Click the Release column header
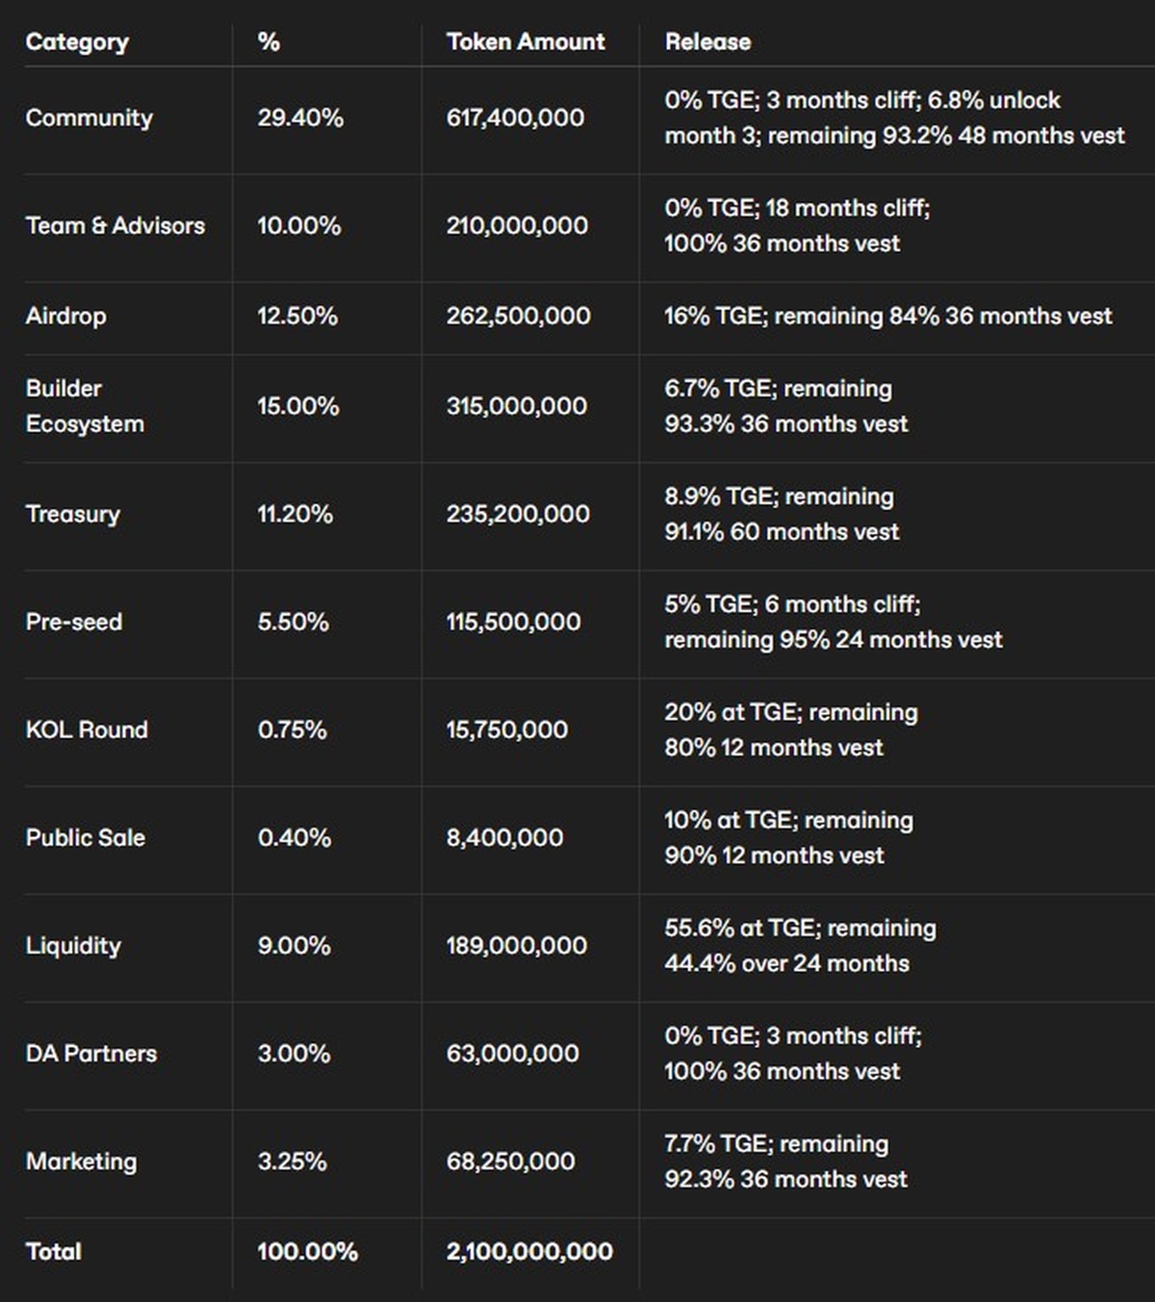This screenshot has height=1302, width=1155. coord(707,41)
